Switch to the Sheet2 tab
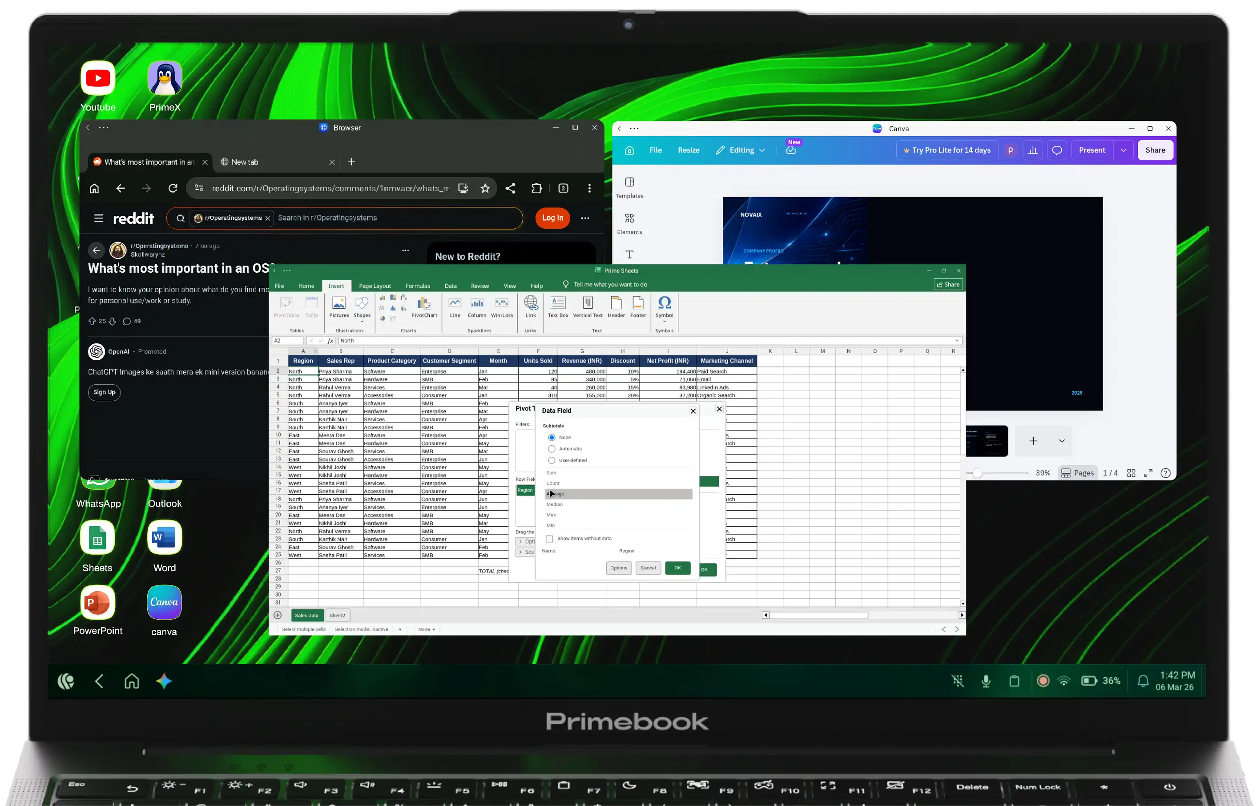 click(x=337, y=616)
